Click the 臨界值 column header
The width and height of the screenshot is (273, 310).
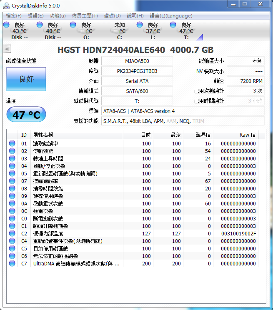click(x=198, y=135)
